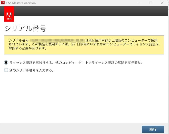This screenshot has height=134, width=169.
Task: Click the CS6 Master Collection title text
Action: (21, 3)
